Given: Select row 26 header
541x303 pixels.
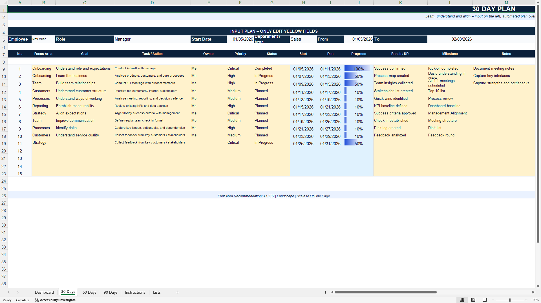Looking at the screenshot, I should pyautogui.click(x=4, y=196).
